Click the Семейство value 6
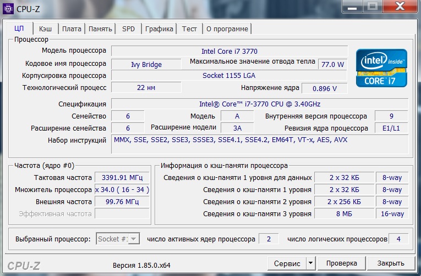This screenshot has width=421, height=276. pos(128,116)
